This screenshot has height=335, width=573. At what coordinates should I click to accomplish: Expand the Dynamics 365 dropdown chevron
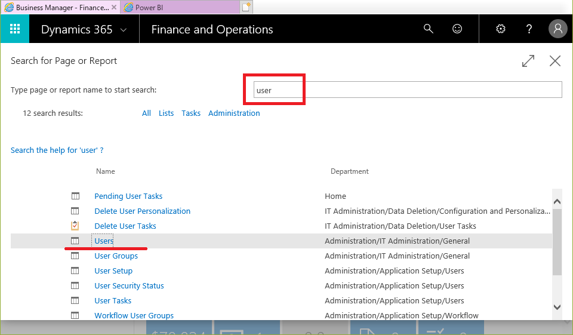[124, 30]
